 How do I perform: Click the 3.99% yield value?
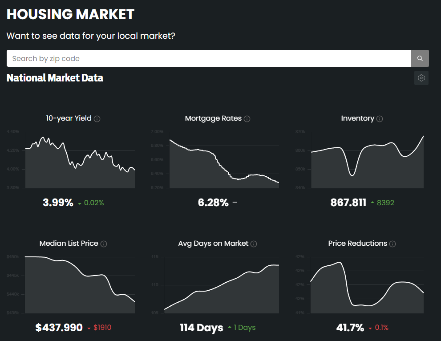[x=58, y=203]
